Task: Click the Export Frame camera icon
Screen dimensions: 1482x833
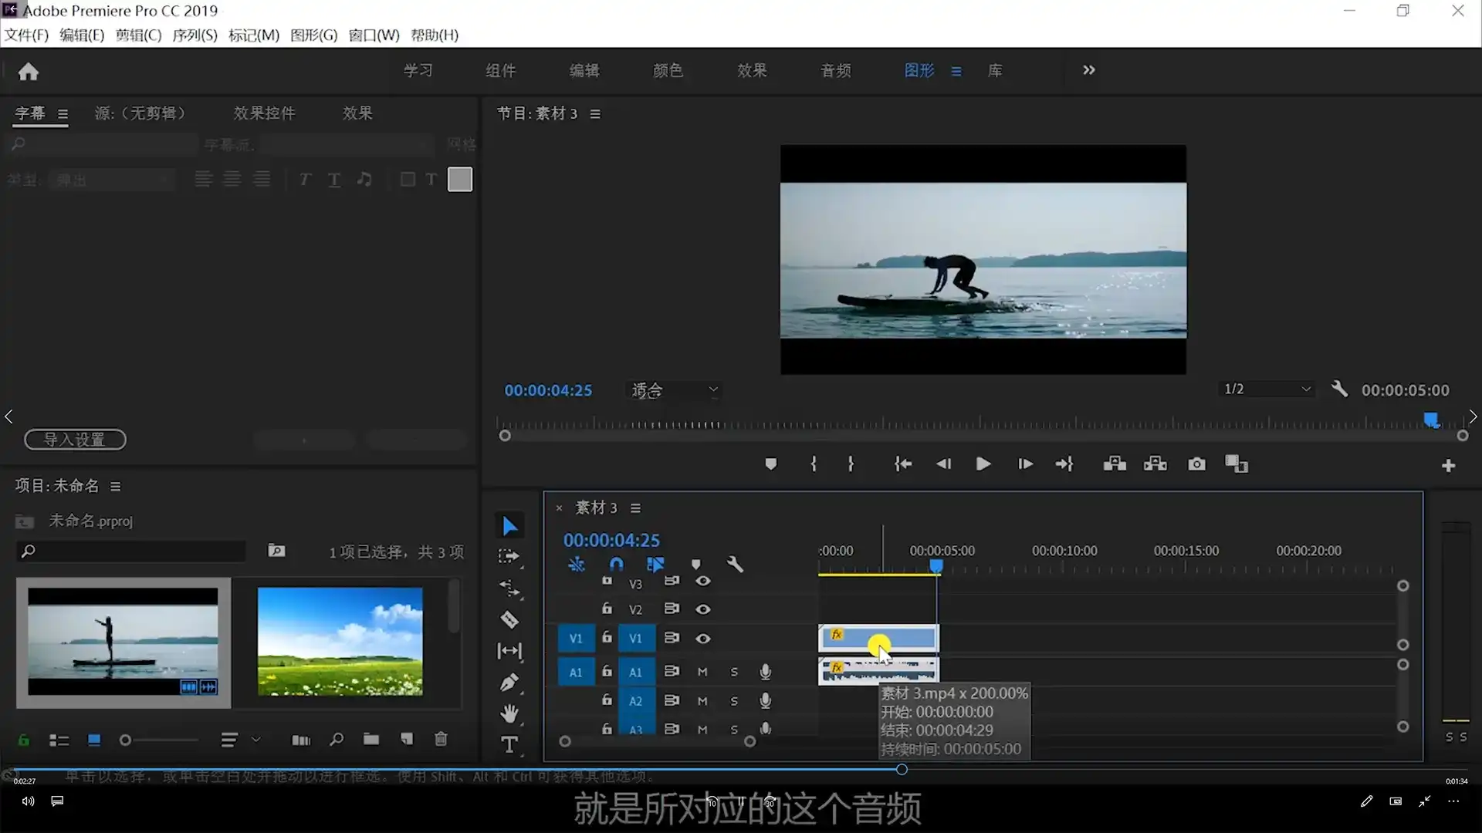Action: 1196,464
